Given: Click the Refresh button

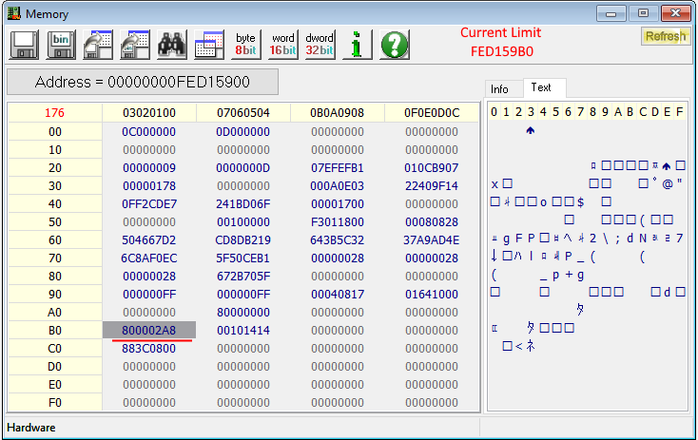Looking at the screenshot, I should 666,36.
